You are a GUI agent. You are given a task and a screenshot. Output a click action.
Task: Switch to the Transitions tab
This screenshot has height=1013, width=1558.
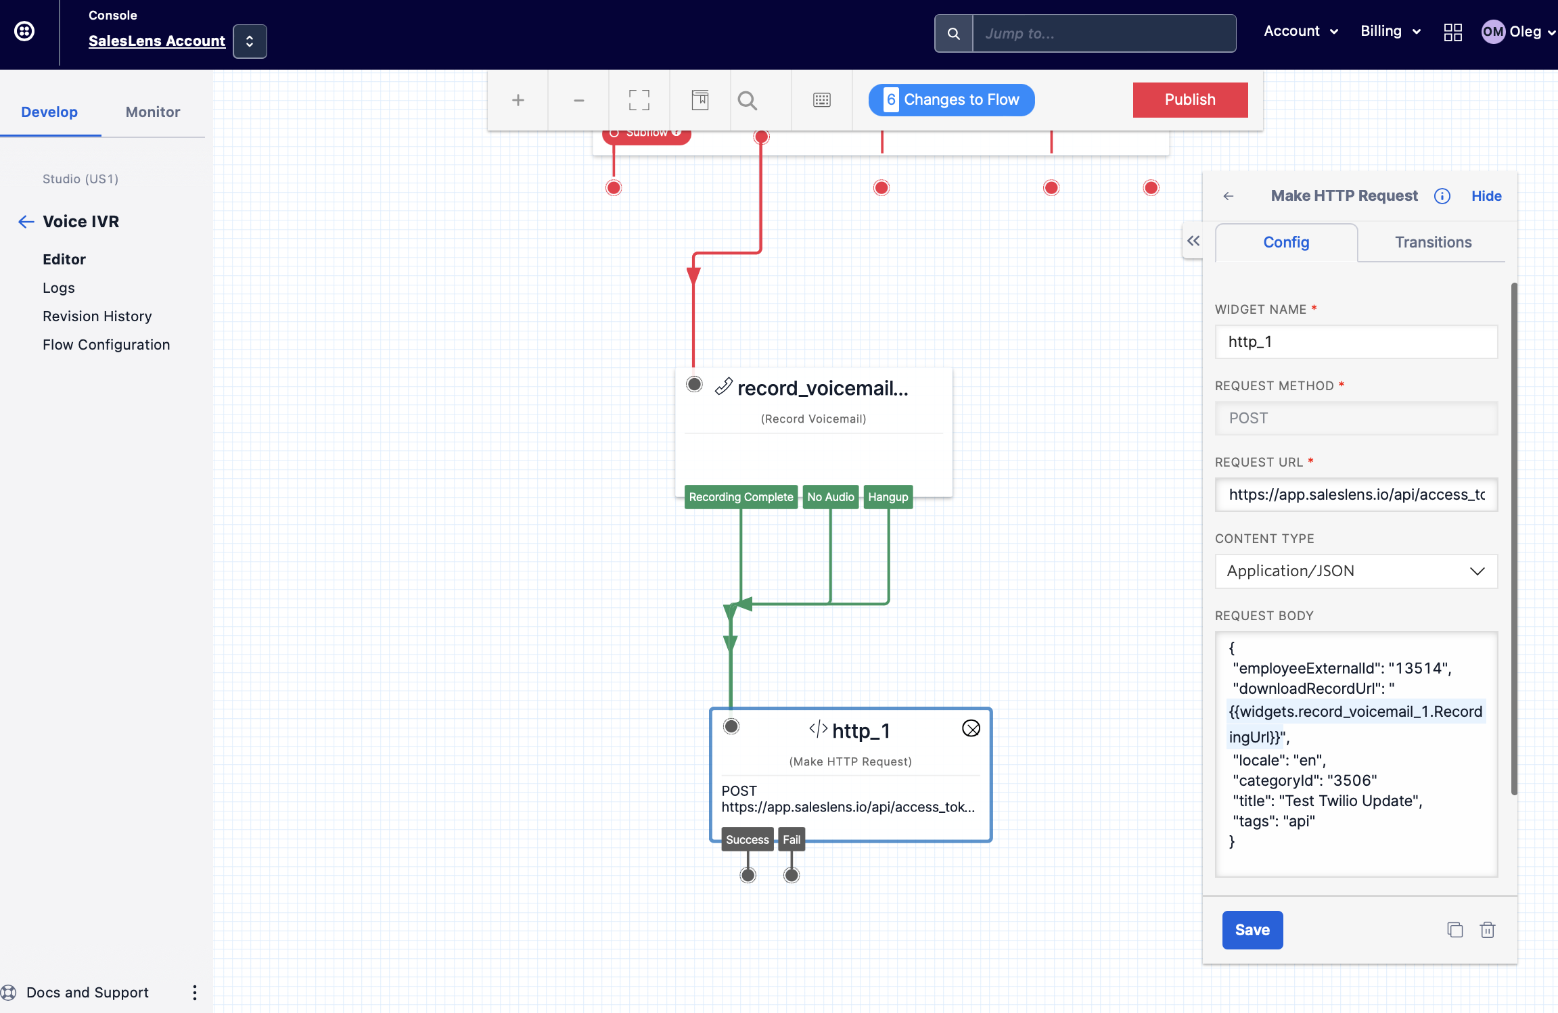(1432, 242)
